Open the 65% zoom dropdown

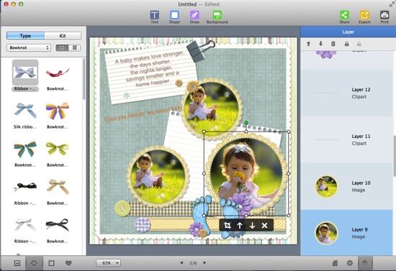[x=108, y=263]
